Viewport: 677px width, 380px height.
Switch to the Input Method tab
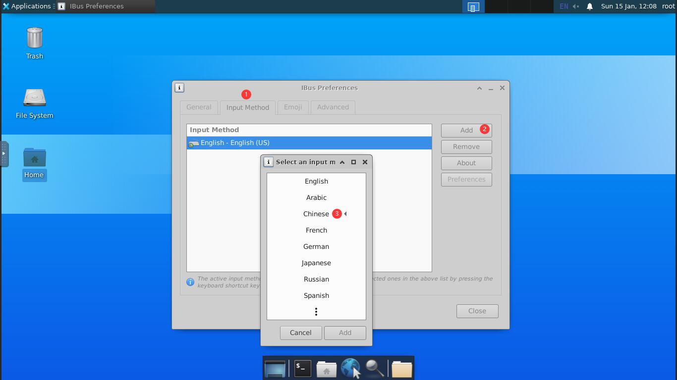click(248, 107)
